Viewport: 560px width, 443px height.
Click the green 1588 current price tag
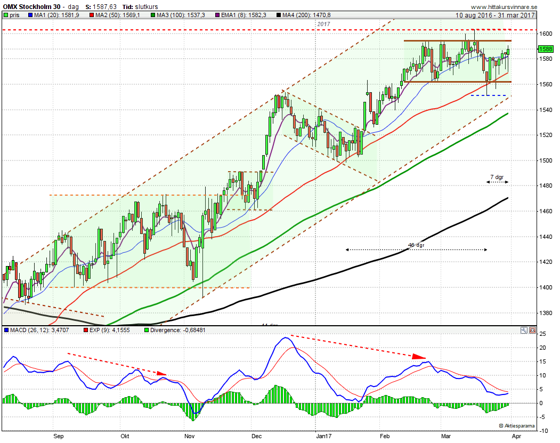point(546,49)
